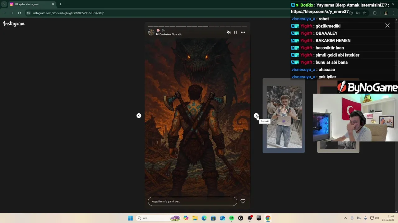
Task: Expand the hidden system tray icons chevron
Action: pyautogui.click(x=345, y=218)
